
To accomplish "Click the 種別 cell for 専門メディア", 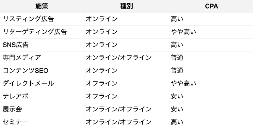I will pyautogui.click(x=127, y=58).
